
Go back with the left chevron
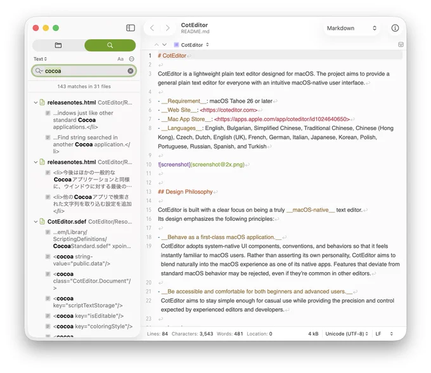pyautogui.click(x=152, y=28)
